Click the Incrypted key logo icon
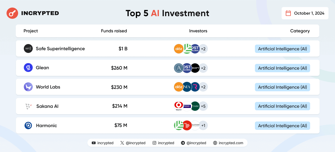Image resolution: width=335 pixels, height=152 pixels. (12, 13)
